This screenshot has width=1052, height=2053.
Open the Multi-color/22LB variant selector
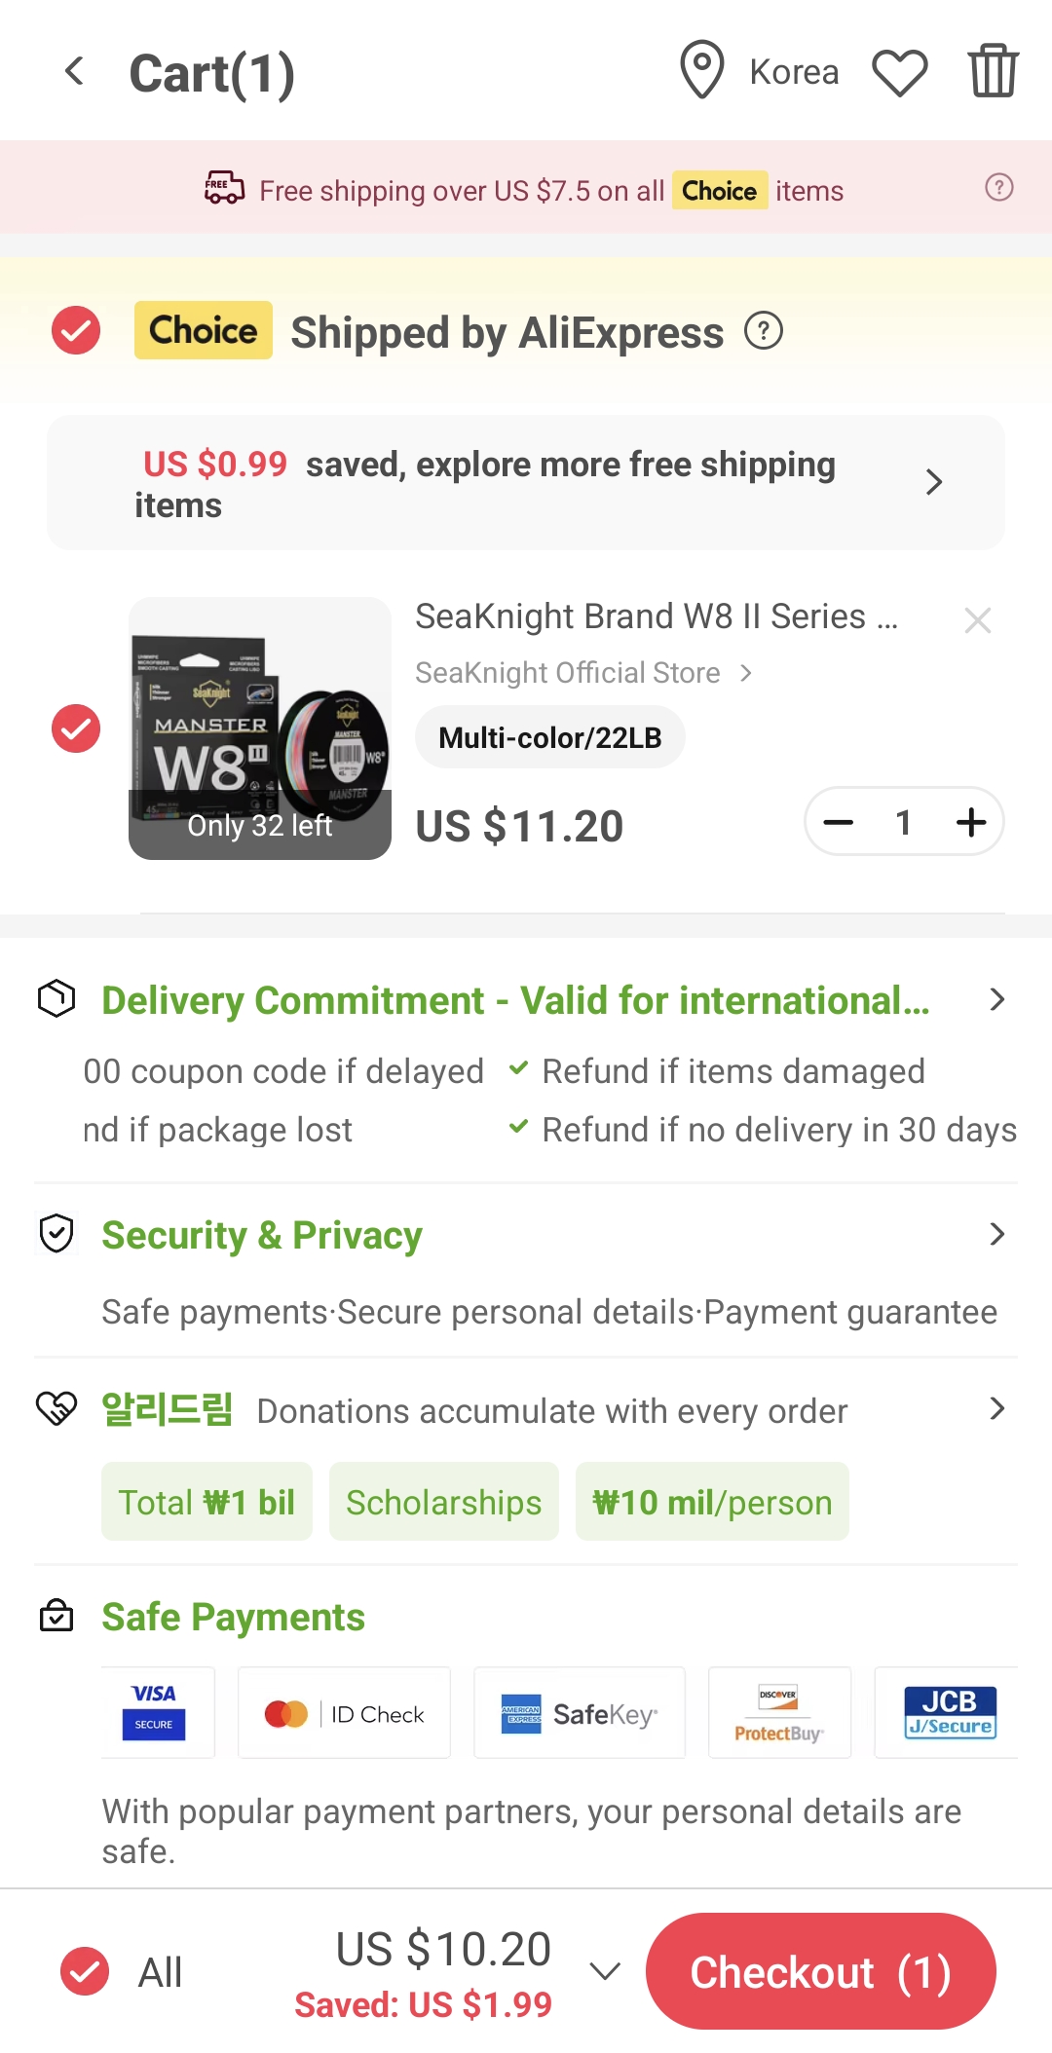[x=550, y=737]
